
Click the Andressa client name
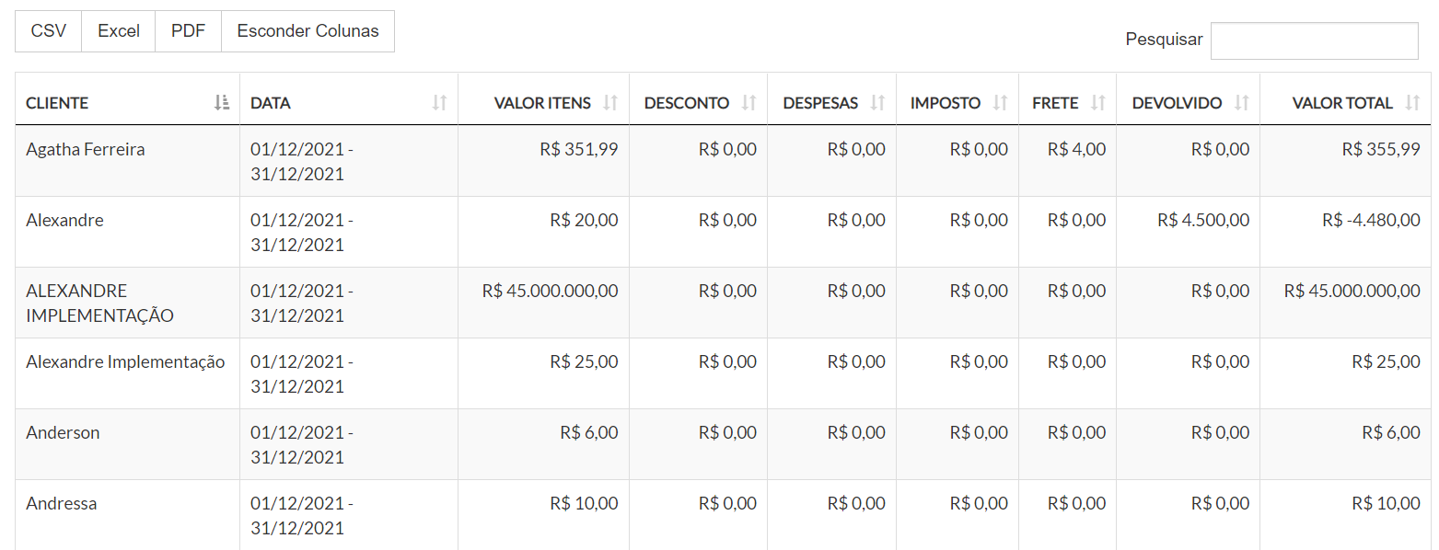(62, 503)
